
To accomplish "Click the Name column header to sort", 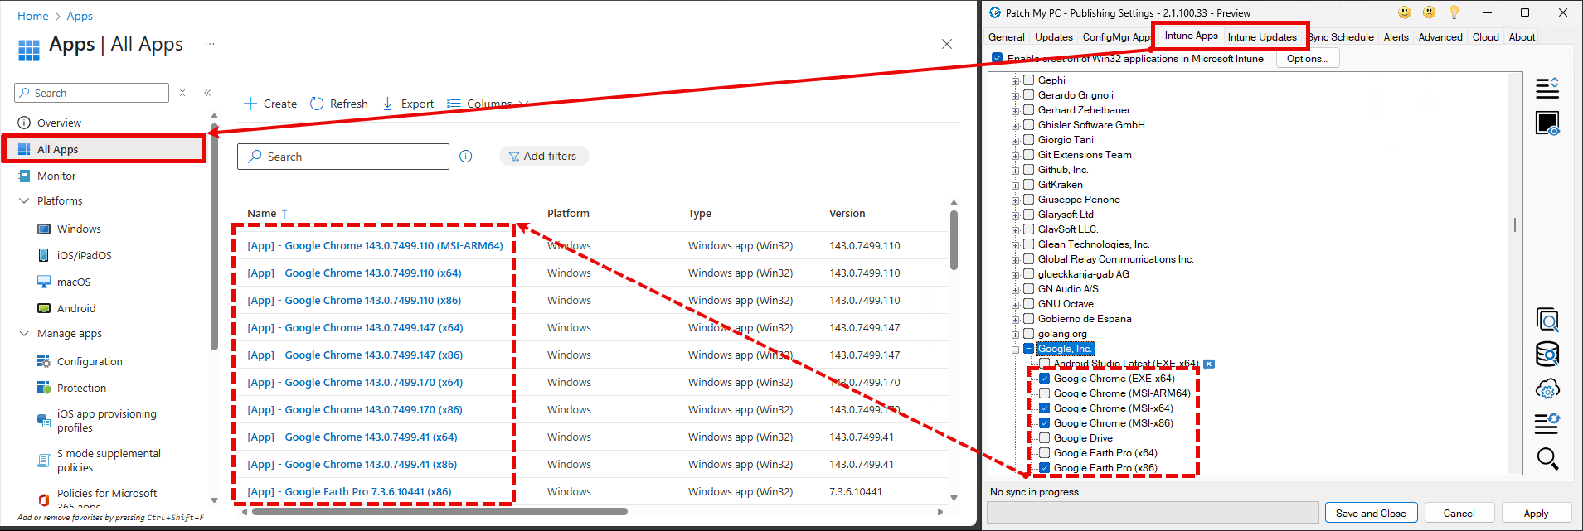I will click(267, 213).
